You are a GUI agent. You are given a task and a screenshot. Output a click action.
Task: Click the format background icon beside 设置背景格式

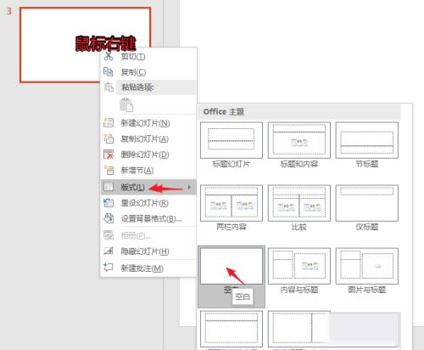[x=109, y=218]
